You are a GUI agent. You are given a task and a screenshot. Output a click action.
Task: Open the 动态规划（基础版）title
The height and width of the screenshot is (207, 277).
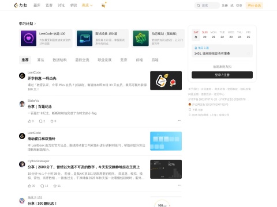coord(164,34)
